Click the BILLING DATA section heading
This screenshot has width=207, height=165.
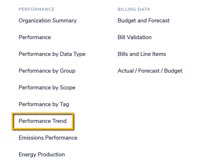[x=134, y=9]
